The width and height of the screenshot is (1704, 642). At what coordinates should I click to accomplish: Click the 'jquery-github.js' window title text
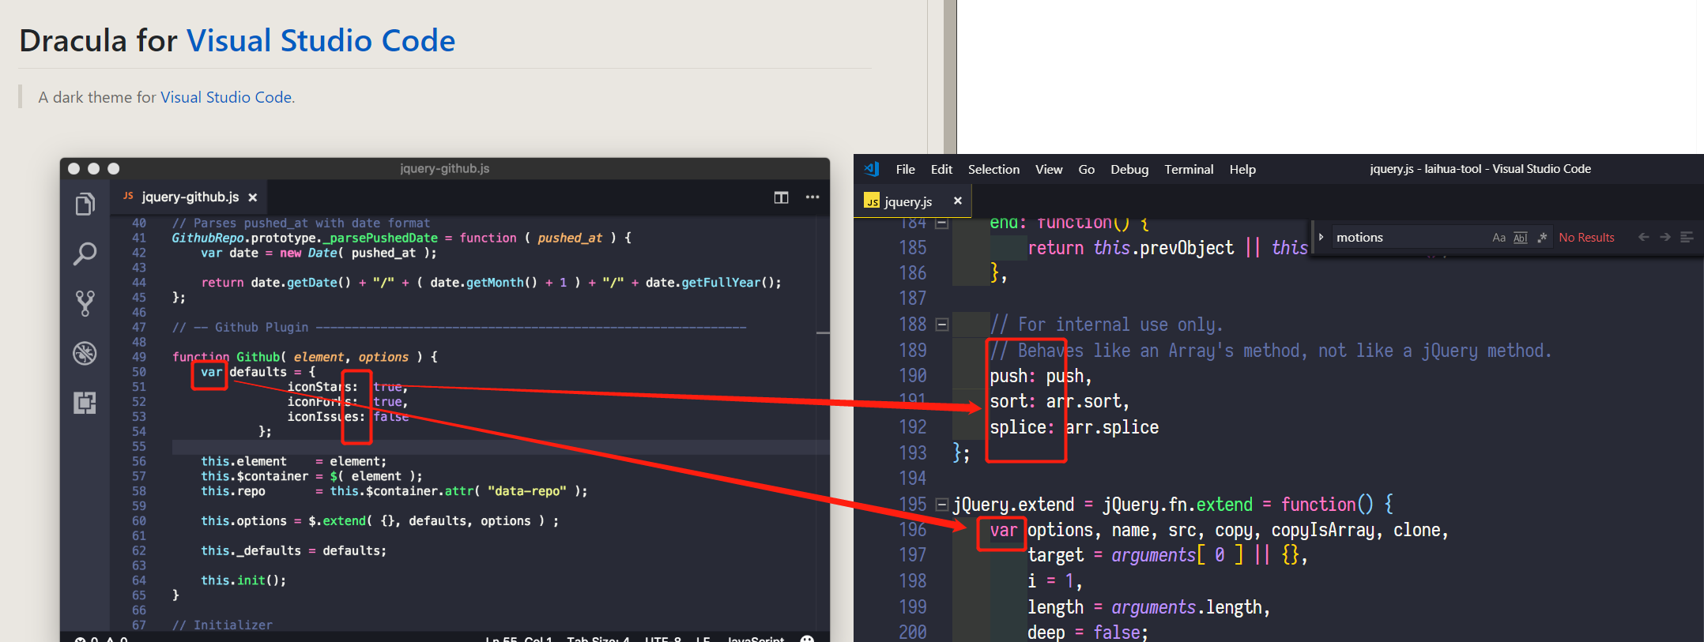tap(444, 168)
